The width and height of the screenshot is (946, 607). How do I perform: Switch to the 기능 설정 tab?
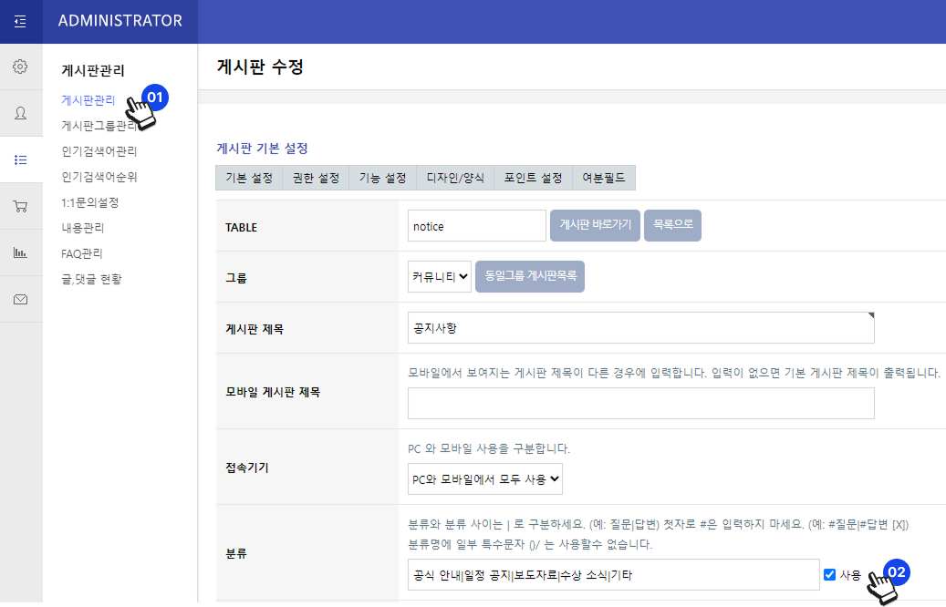[x=382, y=178]
